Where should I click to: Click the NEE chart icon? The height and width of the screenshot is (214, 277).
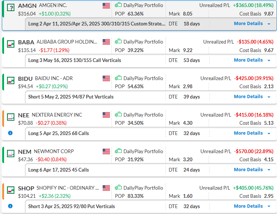11,116
